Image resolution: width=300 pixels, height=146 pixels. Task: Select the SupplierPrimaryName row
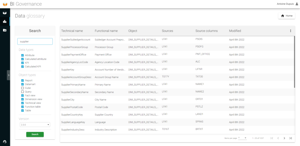pos(177,84)
